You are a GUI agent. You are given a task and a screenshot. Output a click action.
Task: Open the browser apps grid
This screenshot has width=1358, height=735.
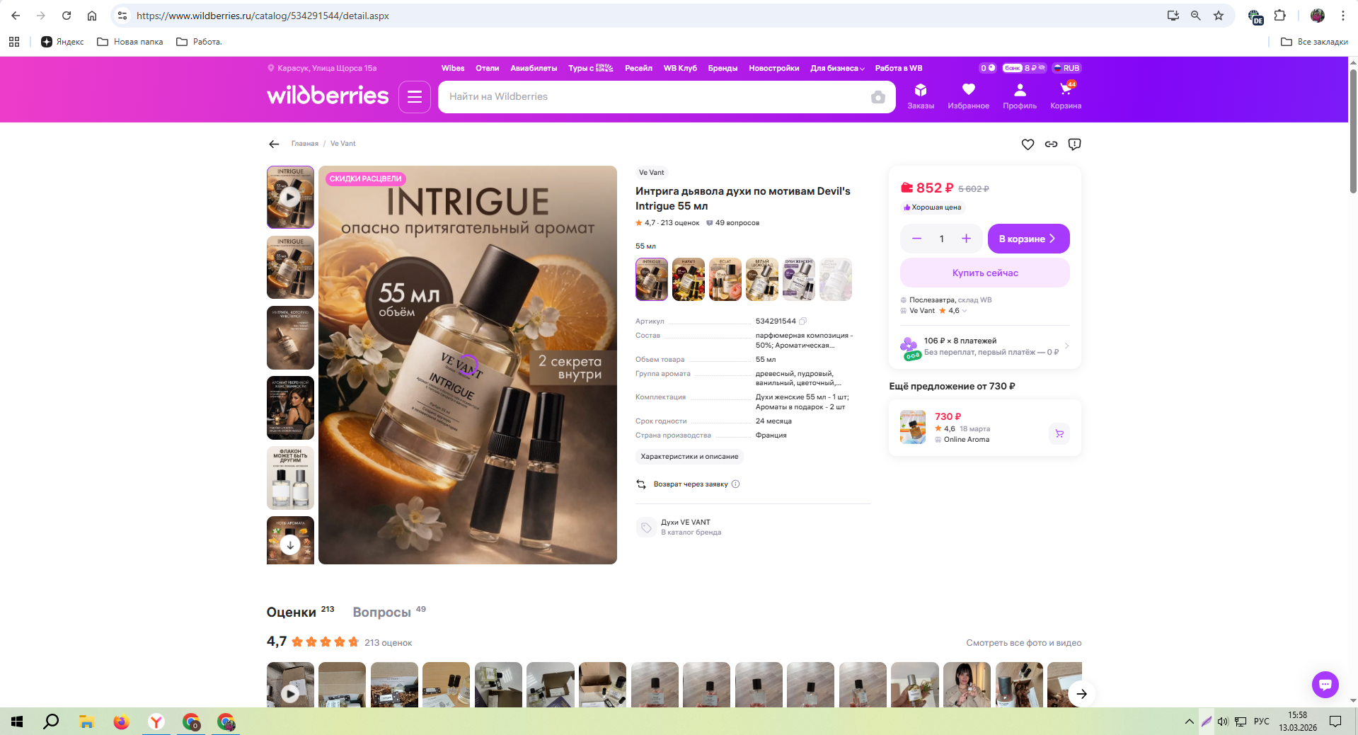coord(14,42)
